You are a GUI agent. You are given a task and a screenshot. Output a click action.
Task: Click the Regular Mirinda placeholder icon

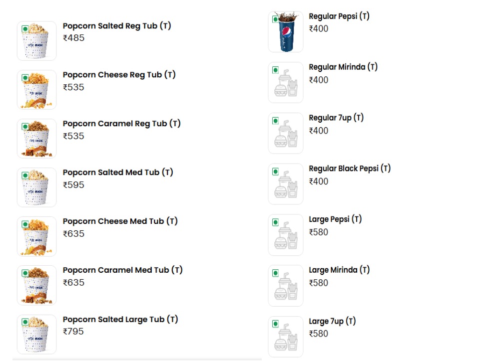[286, 83]
